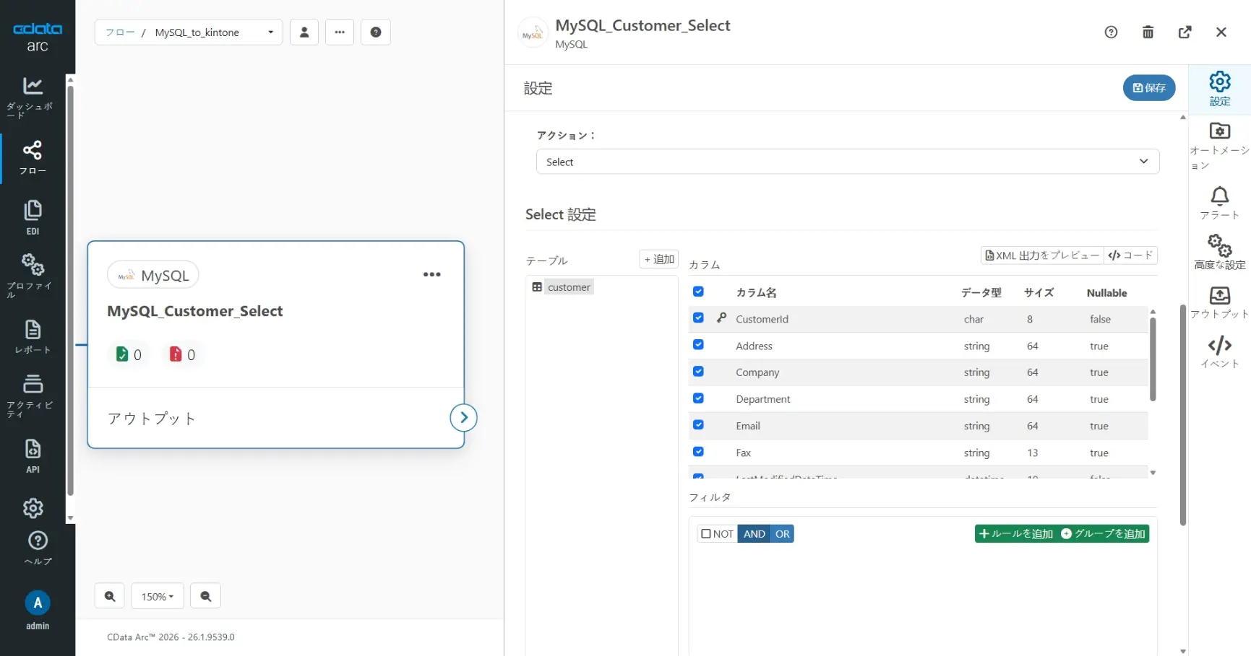Open connector in new window icon
Image resolution: width=1251 pixels, height=656 pixels.
click(x=1185, y=32)
